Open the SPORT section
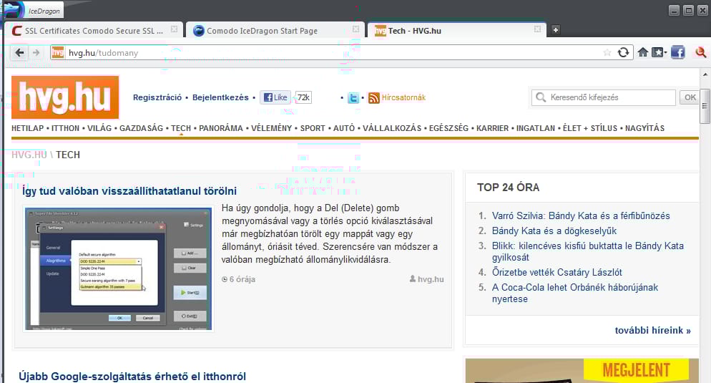Screen dimensions: 711x383 pos(313,128)
